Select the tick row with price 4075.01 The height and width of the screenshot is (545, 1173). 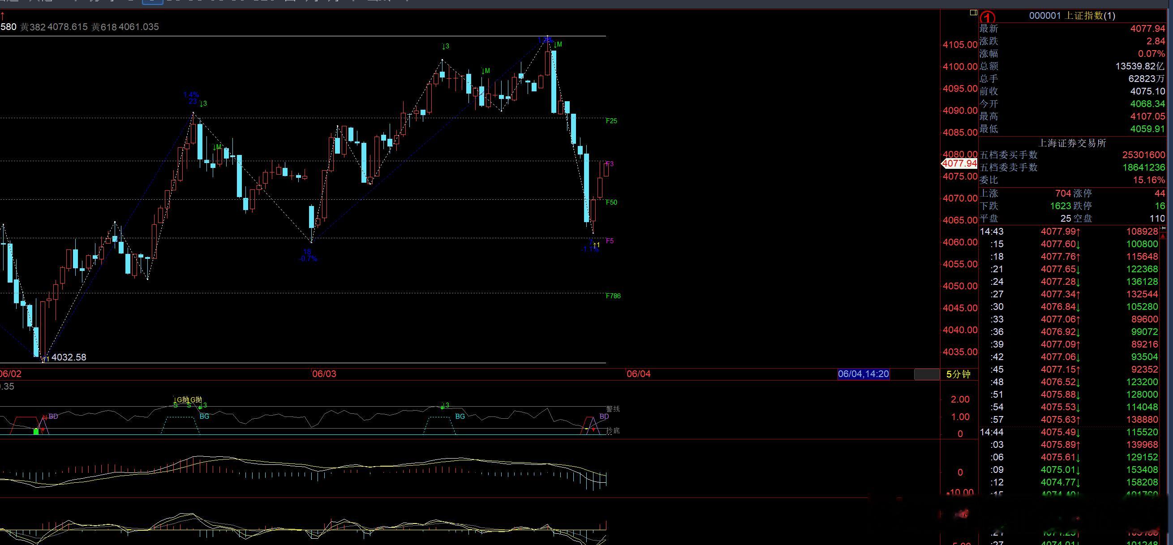point(1069,470)
